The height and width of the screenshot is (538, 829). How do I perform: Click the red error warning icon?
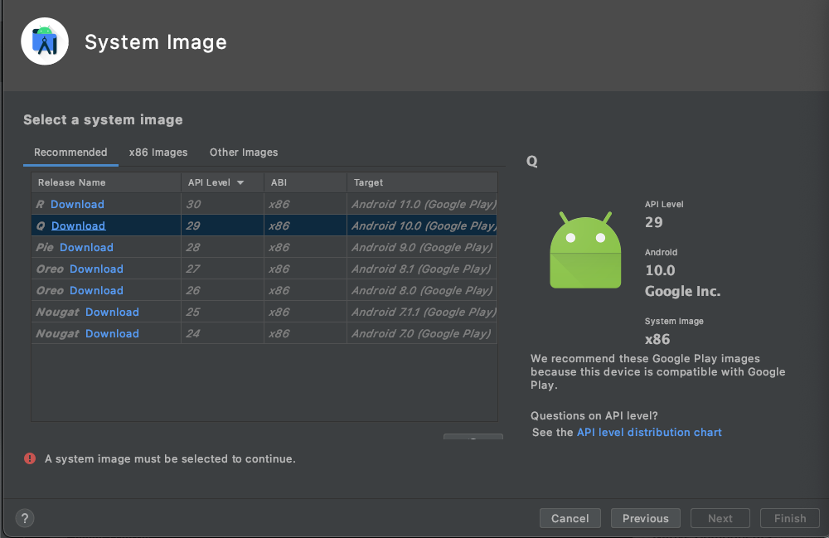[31, 458]
